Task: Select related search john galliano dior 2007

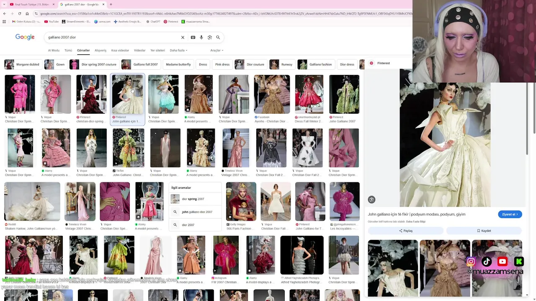Action: (x=195, y=212)
